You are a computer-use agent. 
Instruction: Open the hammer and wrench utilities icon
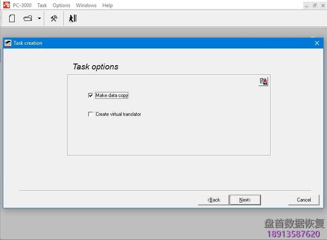click(54, 18)
